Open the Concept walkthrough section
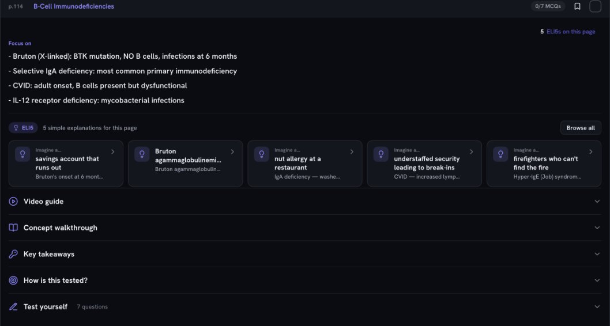 pyautogui.click(x=304, y=228)
